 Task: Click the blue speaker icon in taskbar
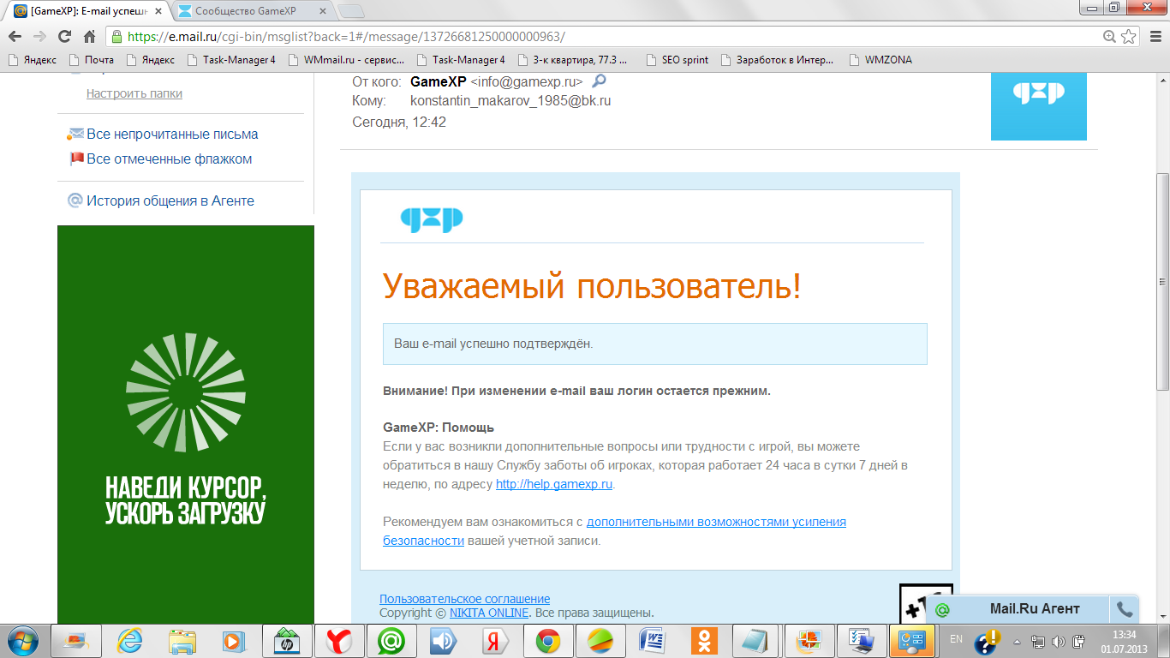coord(443,641)
